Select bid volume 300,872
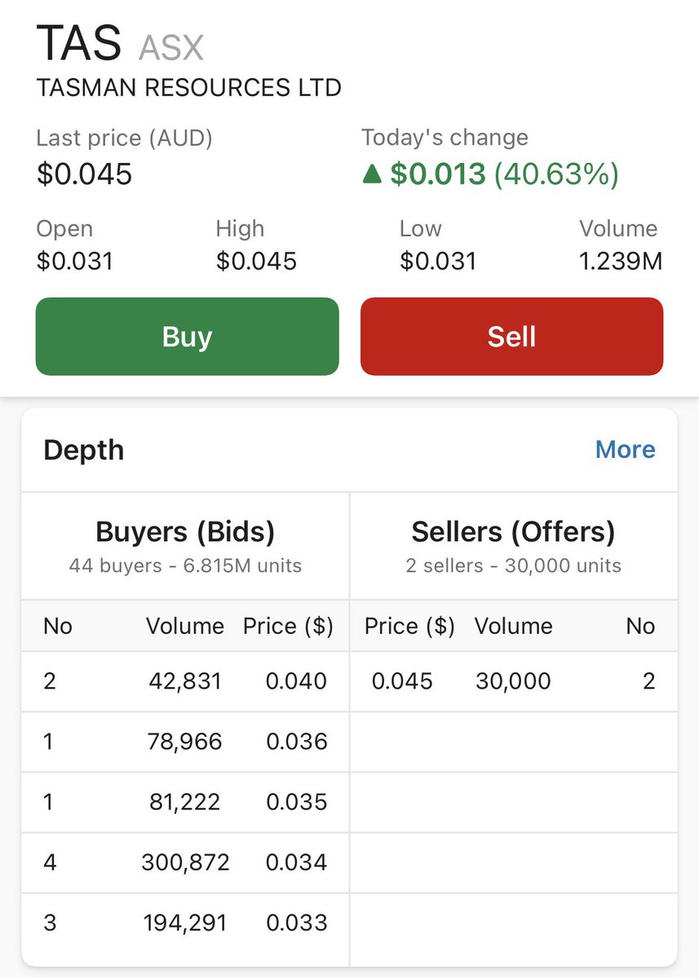The height and width of the screenshot is (978, 699). 185,862
